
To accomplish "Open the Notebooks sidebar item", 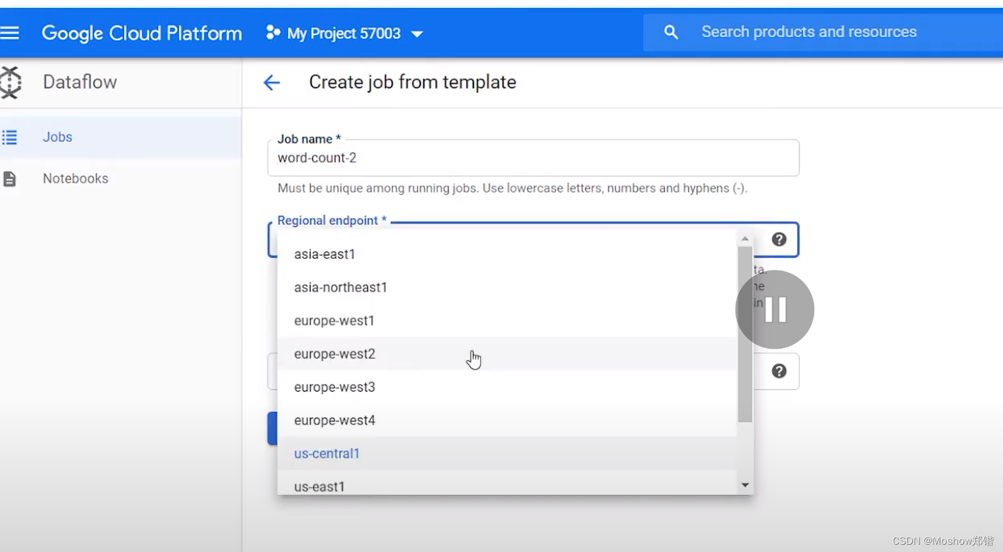I will 120,179.
